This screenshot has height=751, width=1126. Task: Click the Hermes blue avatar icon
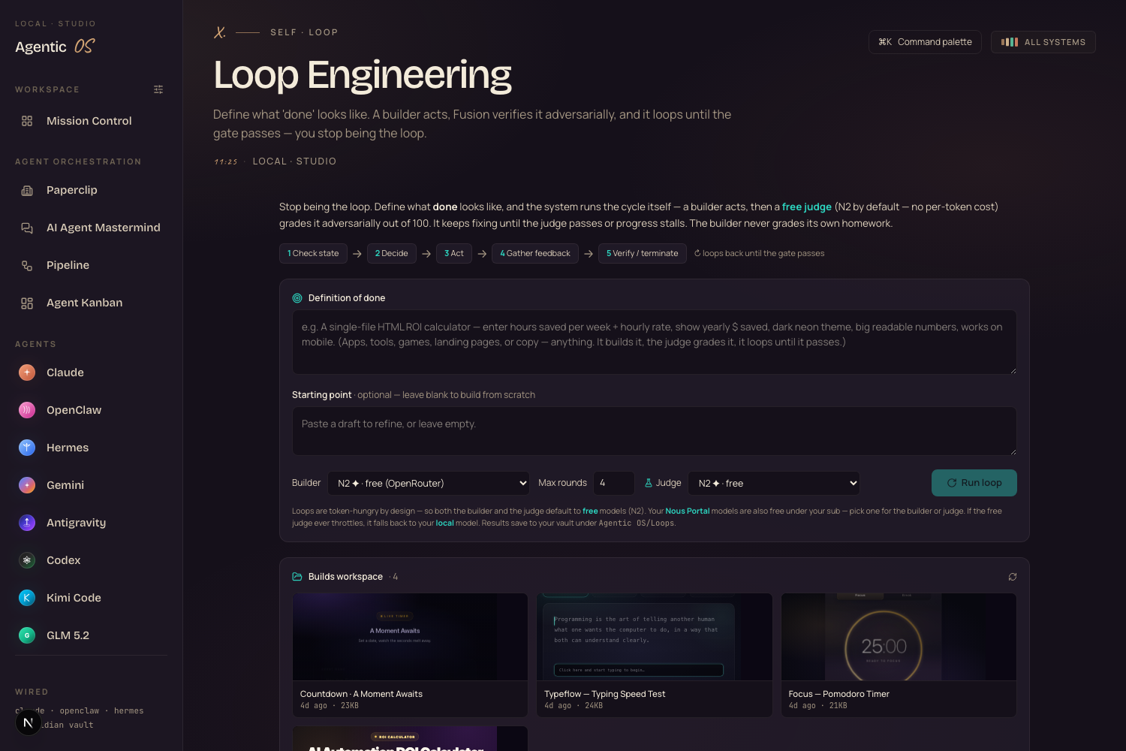tap(27, 448)
